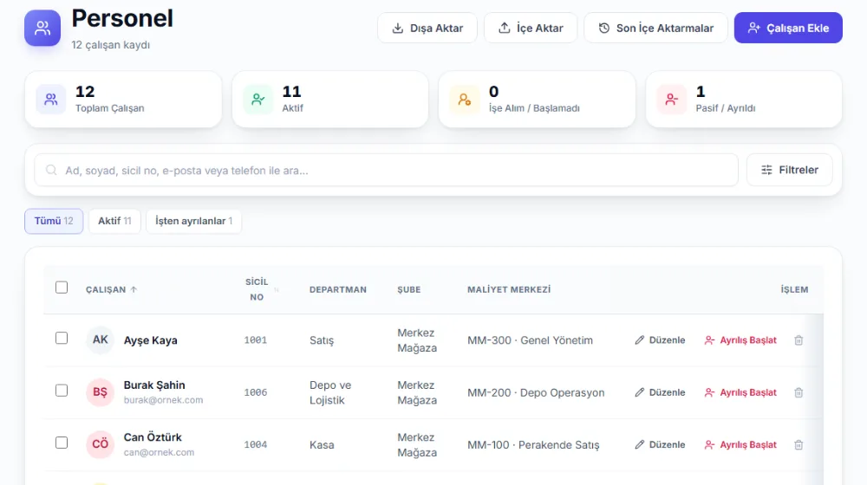
Task: Click burak@ornek.com email text
Action: click(163, 400)
